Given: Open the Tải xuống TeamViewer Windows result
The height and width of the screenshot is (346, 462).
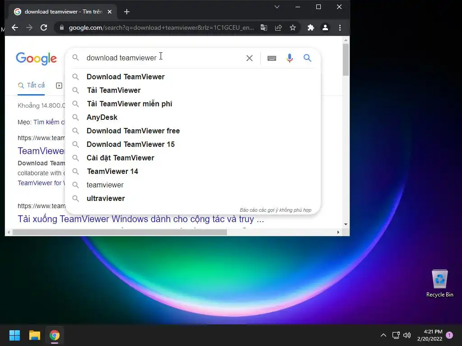Looking at the screenshot, I should [141, 219].
